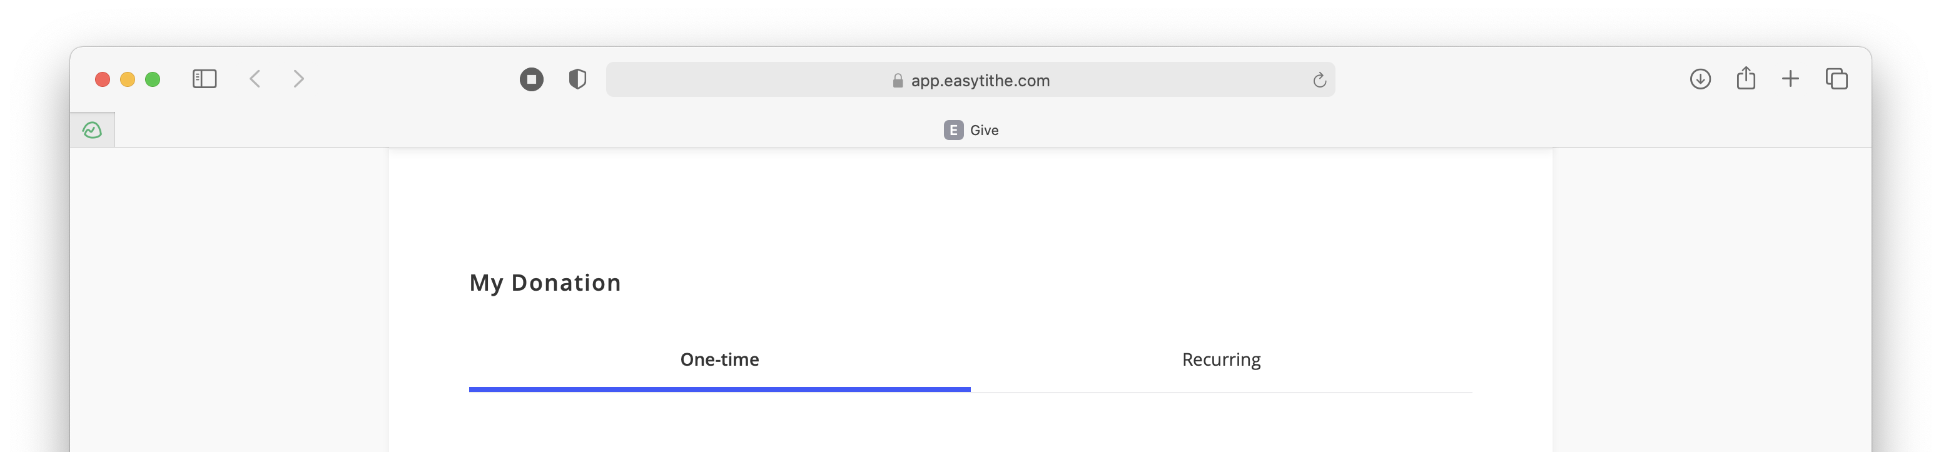Minimize the Safari window with yellow button
1941x452 pixels.
pos(128,79)
